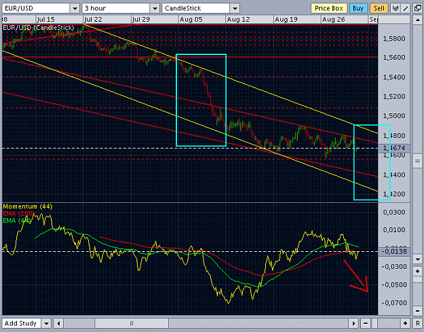This screenshot has width=424, height=332.
Task: Click the horizontal zoom slider track
Action: (385, 323)
